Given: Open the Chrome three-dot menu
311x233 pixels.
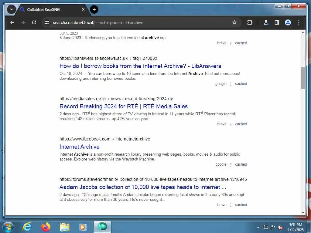Looking at the screenshot, I should [x=299, y=22].
